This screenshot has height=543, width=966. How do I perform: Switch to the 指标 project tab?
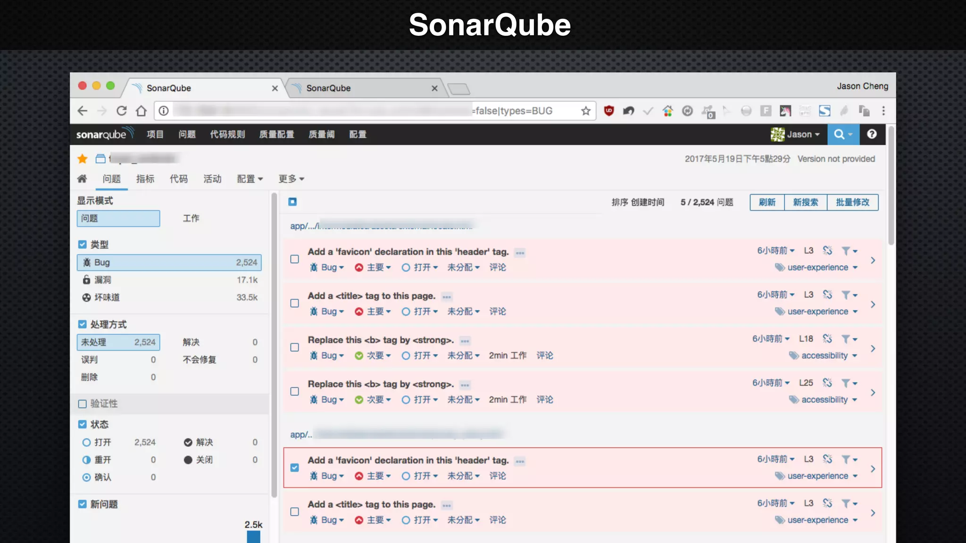tap(145, 179)
